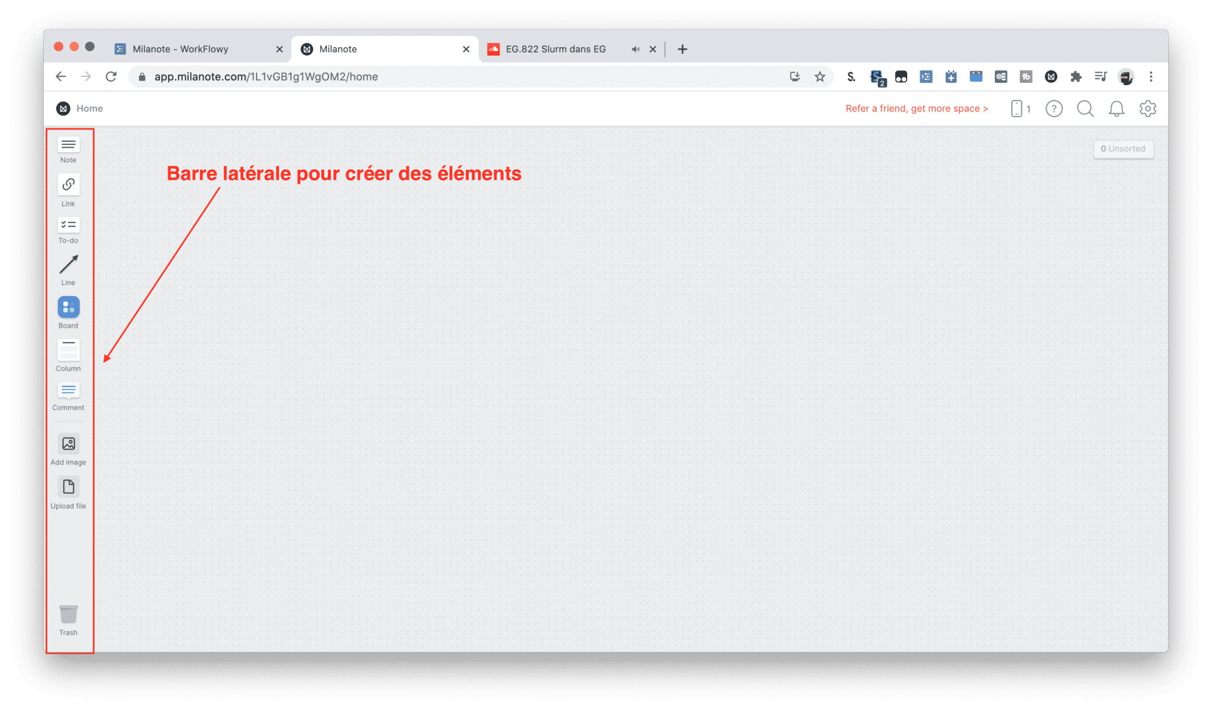This screenshot has width=1212, height=710.
Task: Click the Milanote web clipper extension
Action: pyautogui.click(x=1051, y=76)
